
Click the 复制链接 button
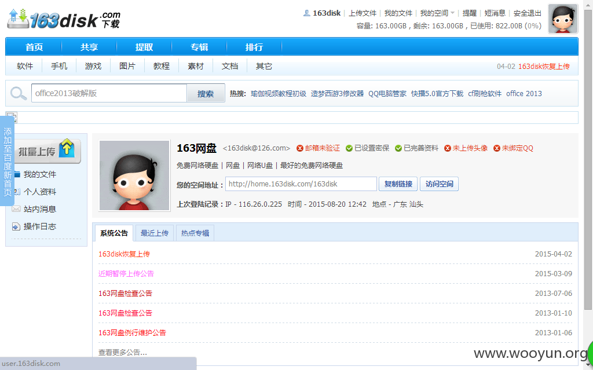click(x=398, y=184)
